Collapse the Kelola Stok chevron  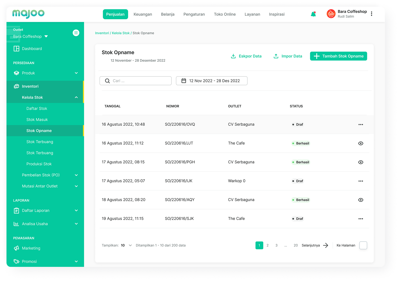click(x=76, y=97)
